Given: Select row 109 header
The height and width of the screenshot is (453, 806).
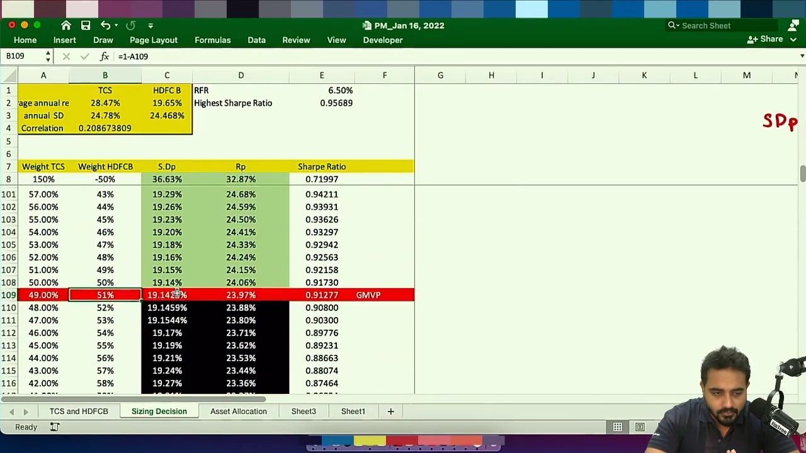Looking at the screenshot, I should (x=9, y=295).
